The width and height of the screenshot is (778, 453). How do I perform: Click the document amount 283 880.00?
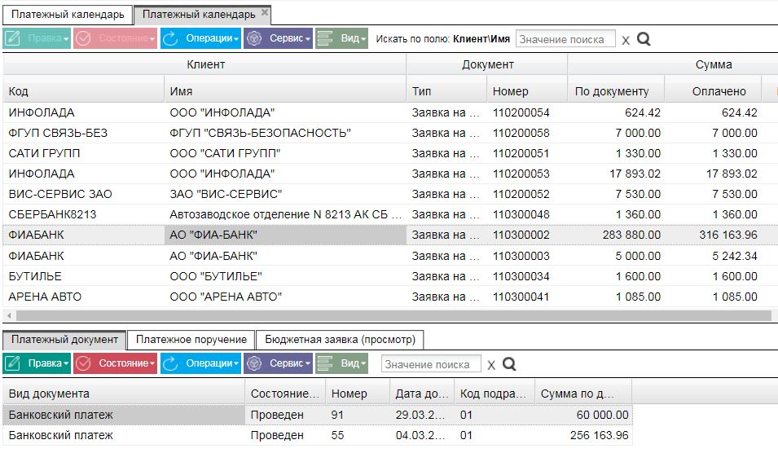631,235
